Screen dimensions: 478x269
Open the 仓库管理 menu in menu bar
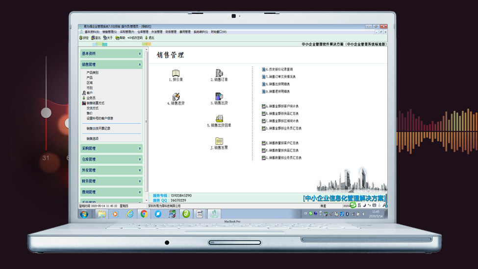pos(143,32)
